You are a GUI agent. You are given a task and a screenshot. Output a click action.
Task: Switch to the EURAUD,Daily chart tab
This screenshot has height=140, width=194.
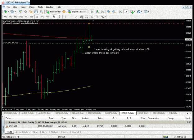pyautogui.click(x=11, y=113)
